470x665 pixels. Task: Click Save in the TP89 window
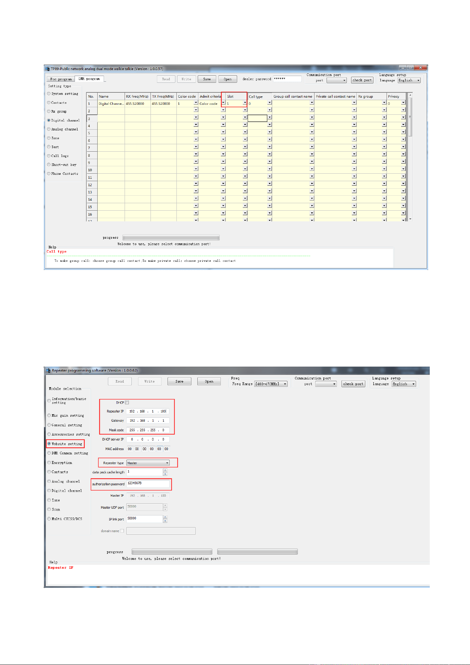pos(207,79)
